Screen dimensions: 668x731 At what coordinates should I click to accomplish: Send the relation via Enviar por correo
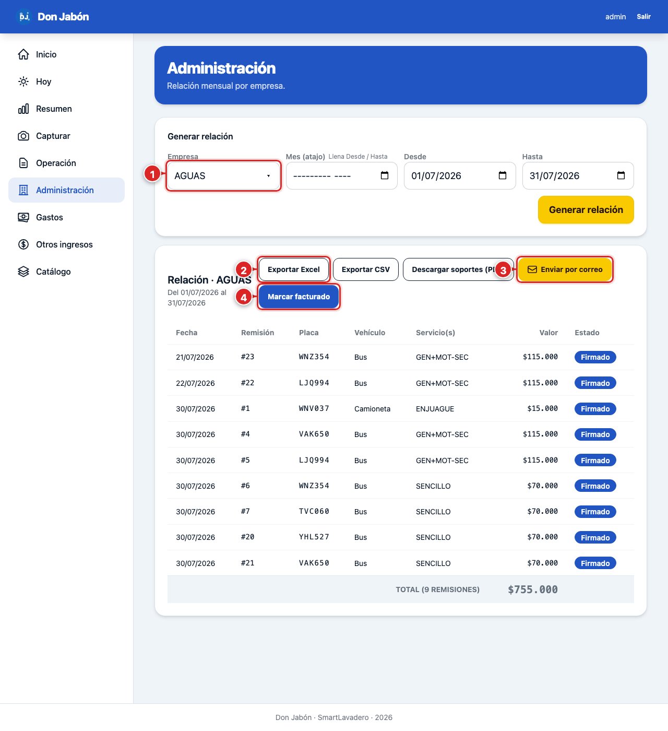(x=565, y=269)
